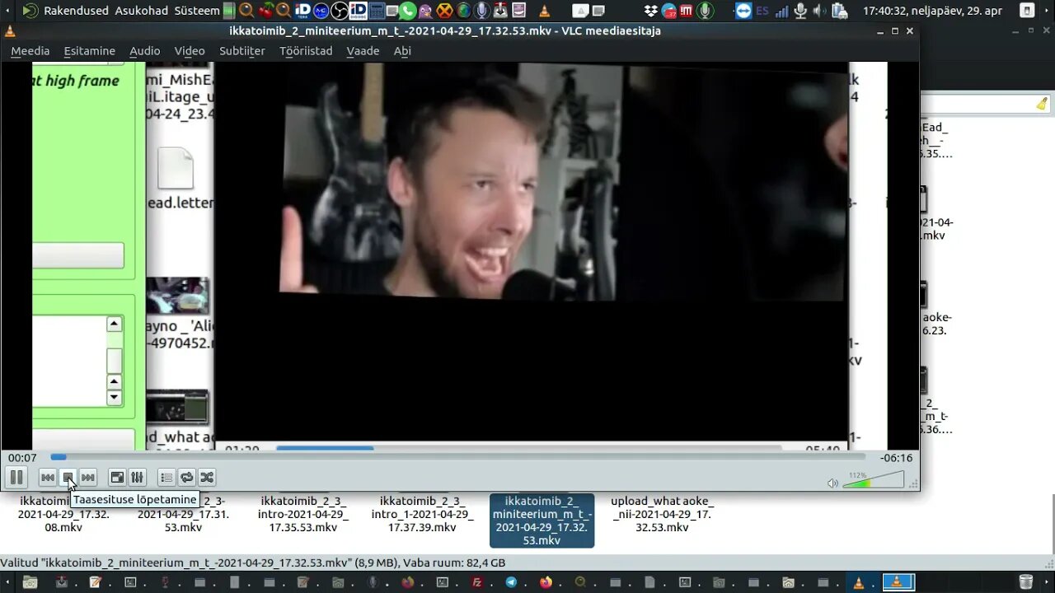Open the Tööriistad menu
The image size is (1055, 593).
(306, 51)
